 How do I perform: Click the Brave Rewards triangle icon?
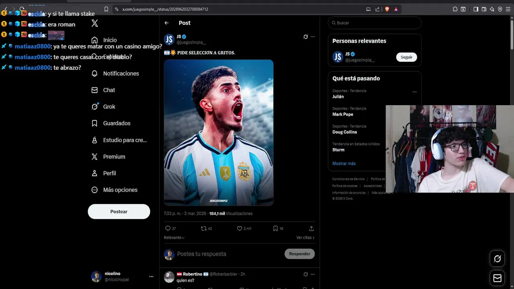(396, 9)
